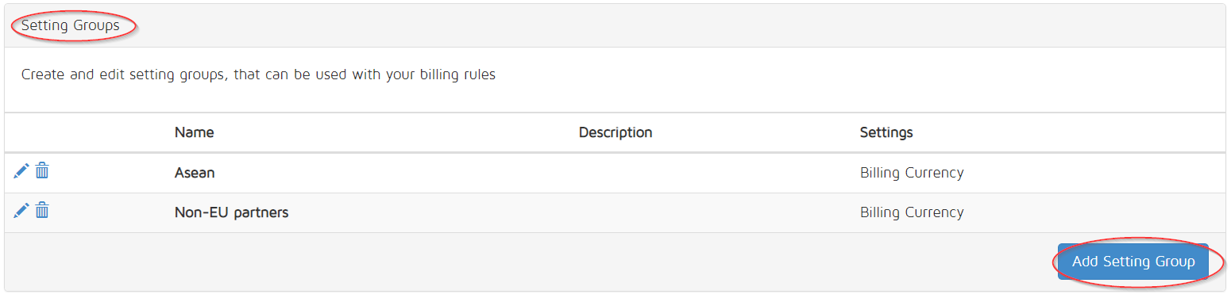The image size is (1231, 298).
Task: Click Billing Currency in Non-EU partners row
Action: [912, 212]
